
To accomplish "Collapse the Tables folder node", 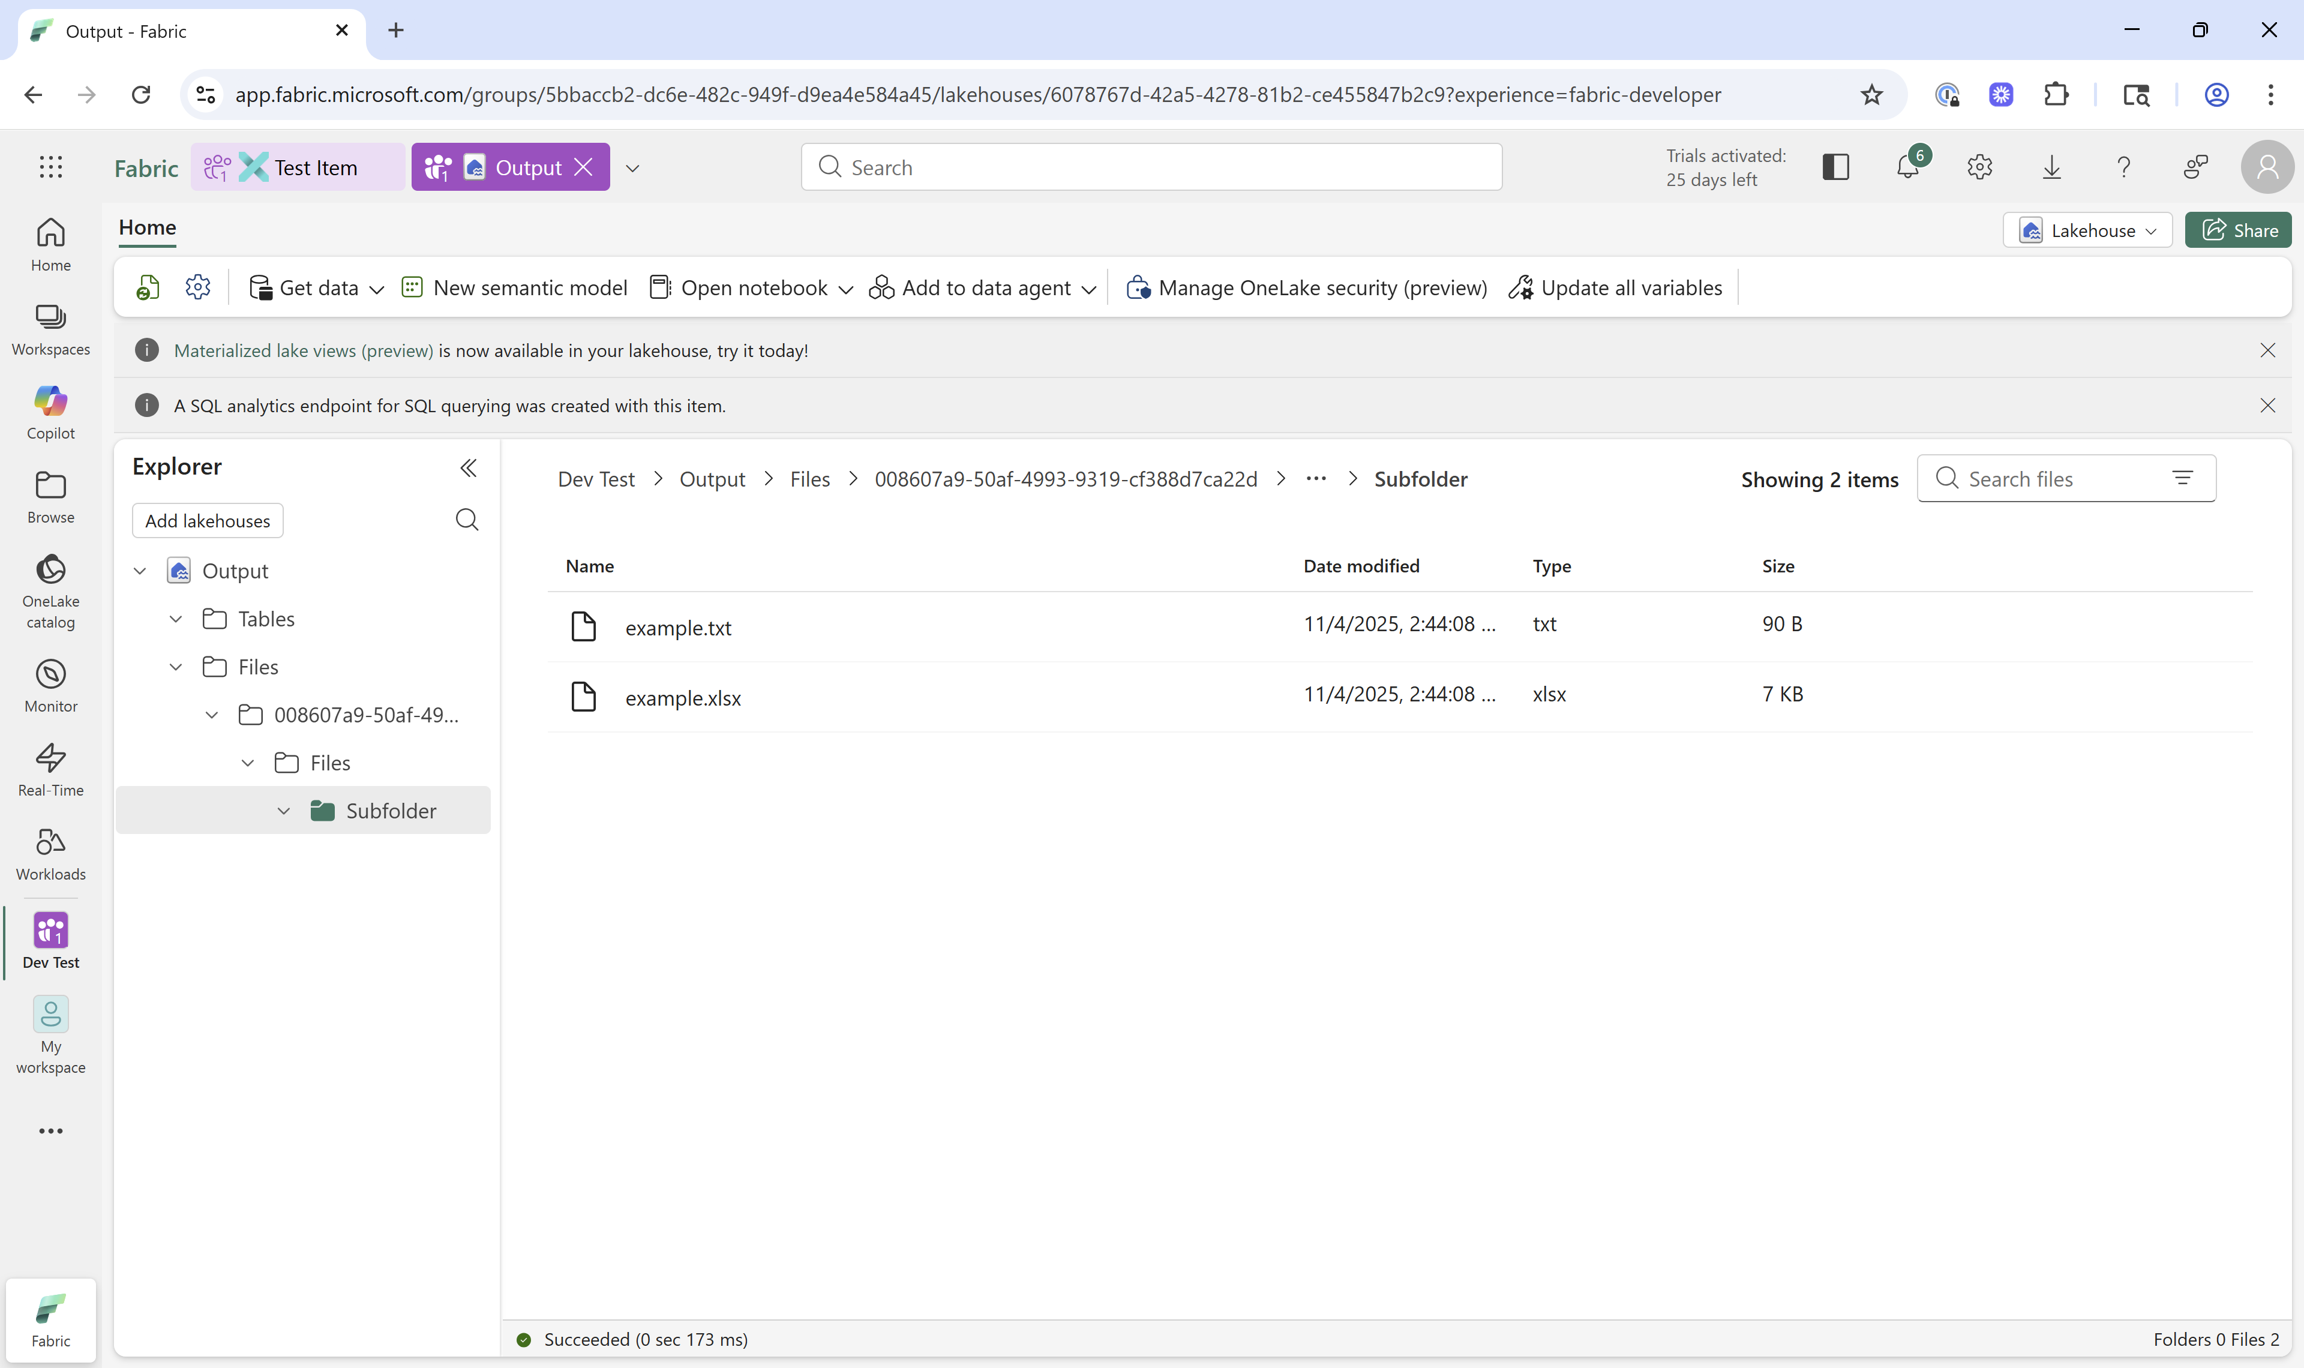I will click(x=176, y=619).
